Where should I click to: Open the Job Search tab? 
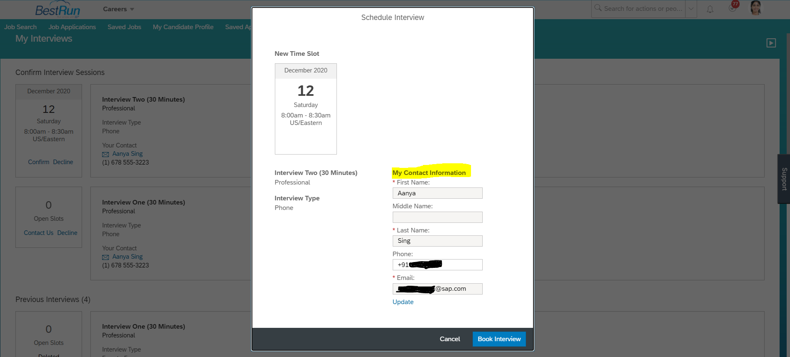(x=20, y=27)
